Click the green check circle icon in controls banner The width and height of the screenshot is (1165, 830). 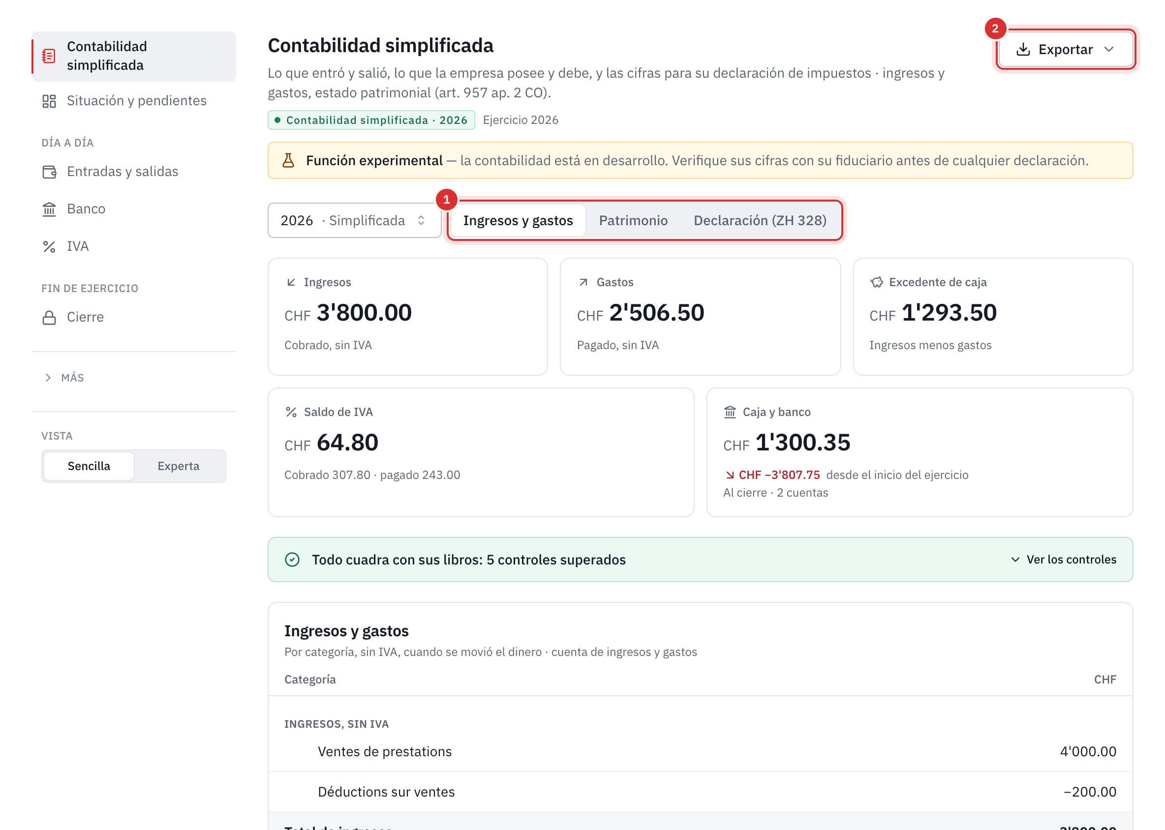tap(292, 560)
